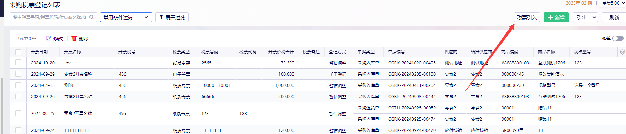This screenshot has width=626, height=134.
Task: Click the 开票名称 column header
Action: tap(73, 52)
